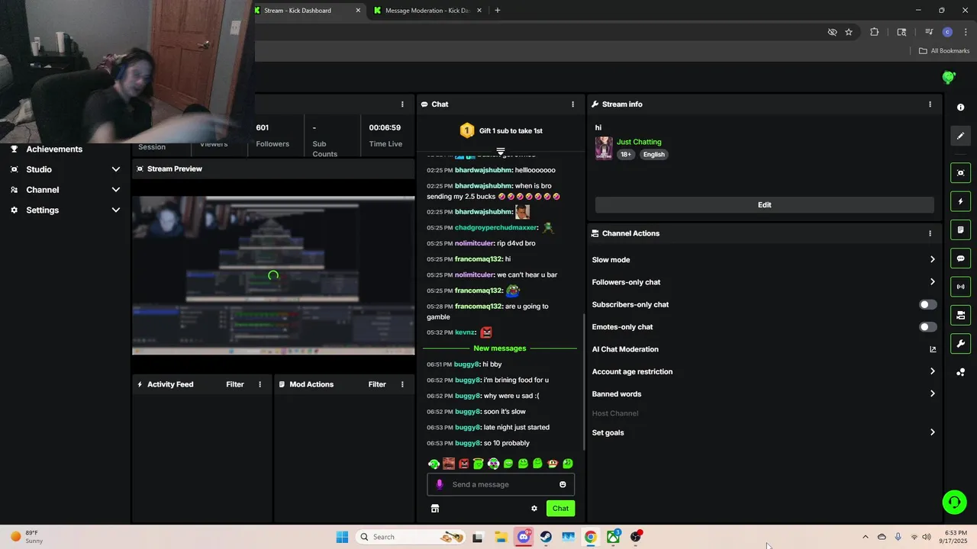
Task: Open kevnz username in chat
Action: pyautogui.click(x=465, y=332)
